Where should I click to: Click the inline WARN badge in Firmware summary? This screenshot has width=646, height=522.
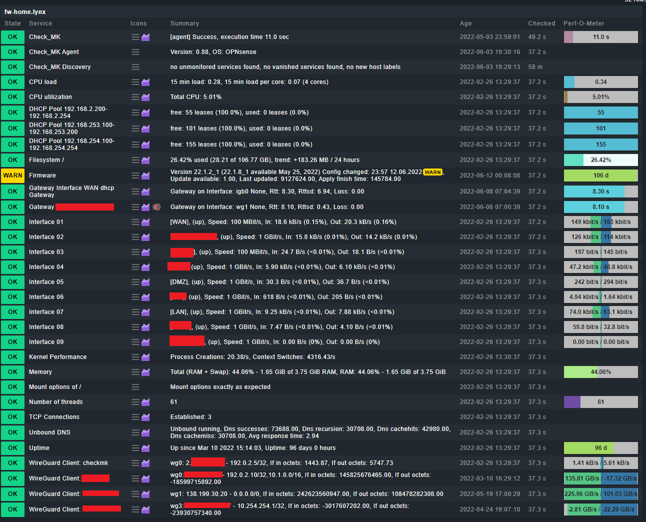432,172
